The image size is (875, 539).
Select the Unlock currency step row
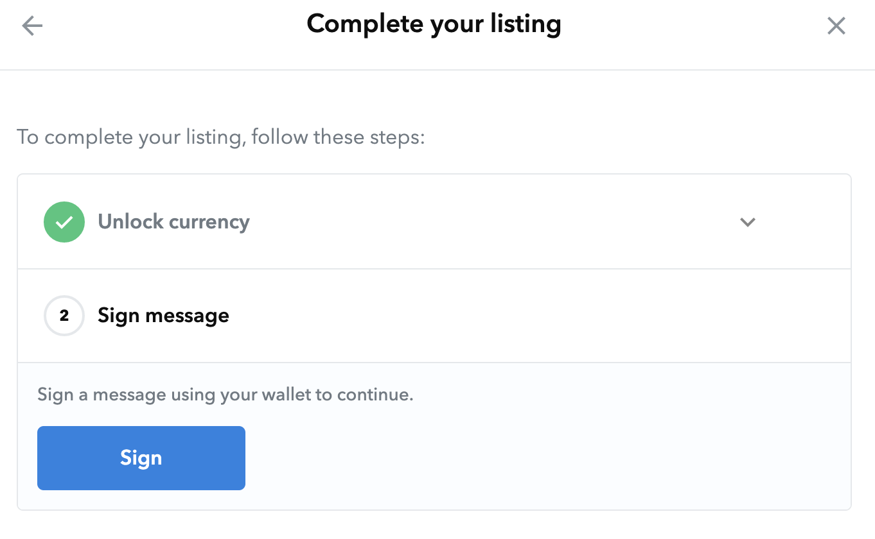434,221
